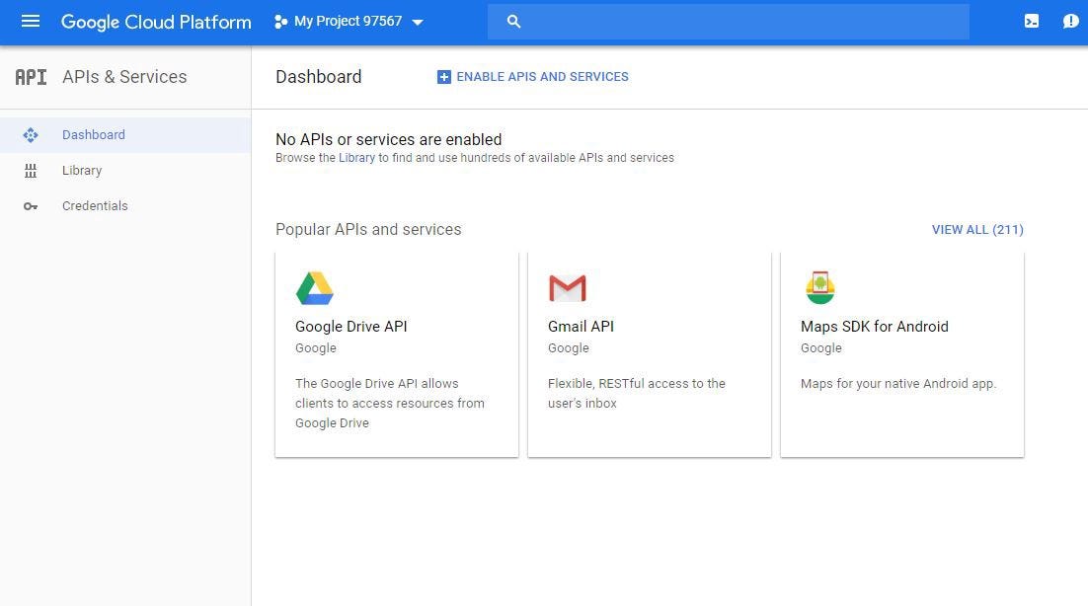Open the My Project 97567 selector
The height and width of the screenshot is (606, 1088).
pos(349,22)
